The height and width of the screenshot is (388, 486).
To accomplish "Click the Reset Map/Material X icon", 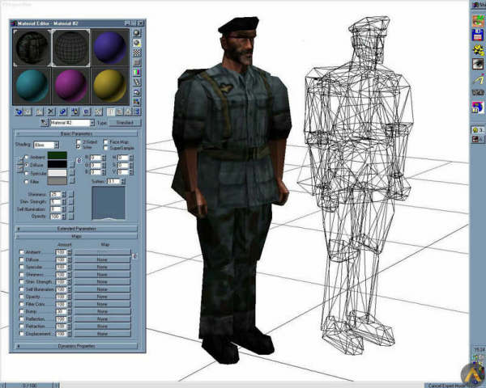I will click(51, 111).
